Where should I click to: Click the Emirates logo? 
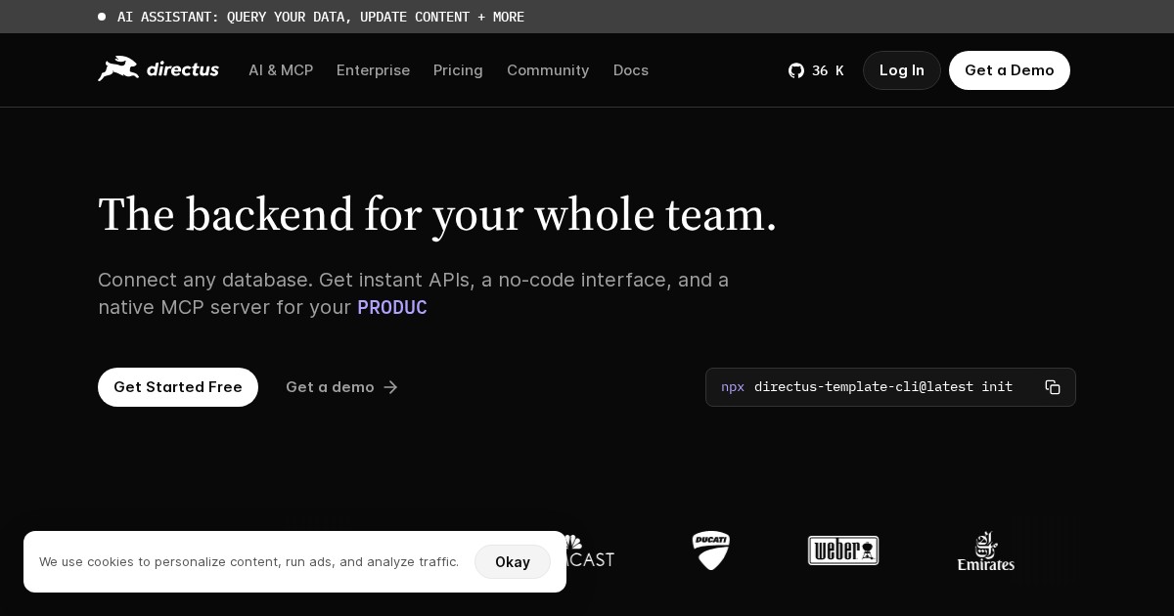(985, 551)
